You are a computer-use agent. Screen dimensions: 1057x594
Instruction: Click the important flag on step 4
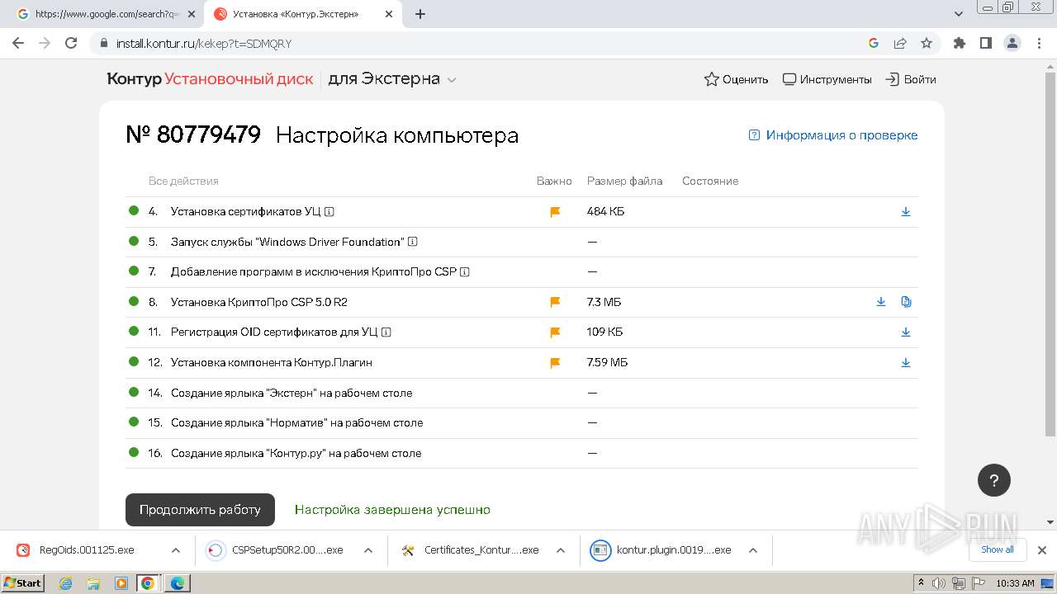(555, 212)
